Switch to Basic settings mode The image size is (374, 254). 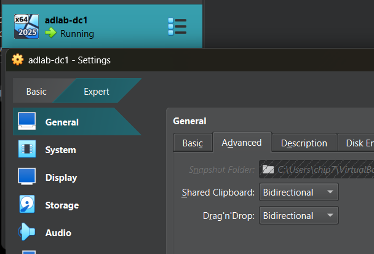pyautogui.click(x=36, y=92)
